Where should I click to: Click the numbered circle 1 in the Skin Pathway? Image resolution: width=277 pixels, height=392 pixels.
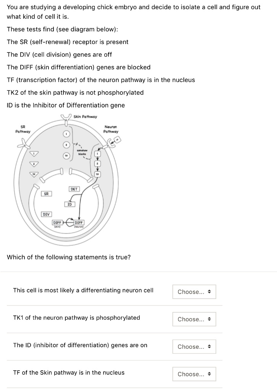[66, 134]
